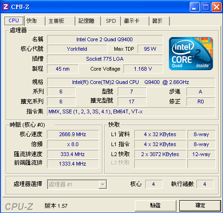Open the 處理器 #1 selection dropdown
Screen dimensions: 223x213
point(77,185)
